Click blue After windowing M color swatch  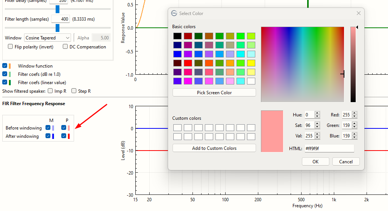pos(53,136)
